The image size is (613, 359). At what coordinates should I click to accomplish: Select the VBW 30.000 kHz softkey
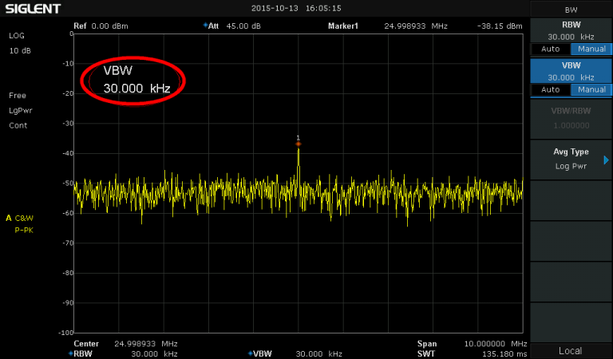571,70
